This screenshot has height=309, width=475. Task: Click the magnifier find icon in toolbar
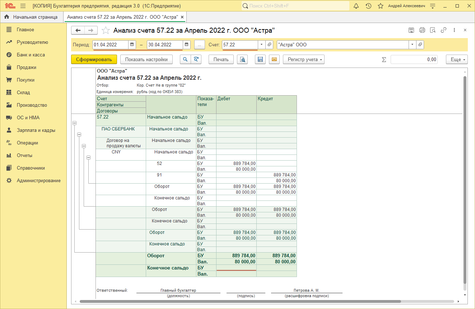coord(185,60)
